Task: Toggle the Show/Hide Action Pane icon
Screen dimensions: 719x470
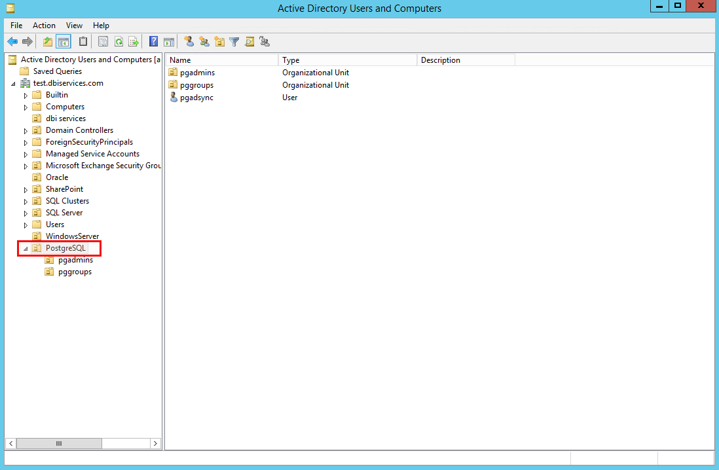Action: (x=169, y=42)
